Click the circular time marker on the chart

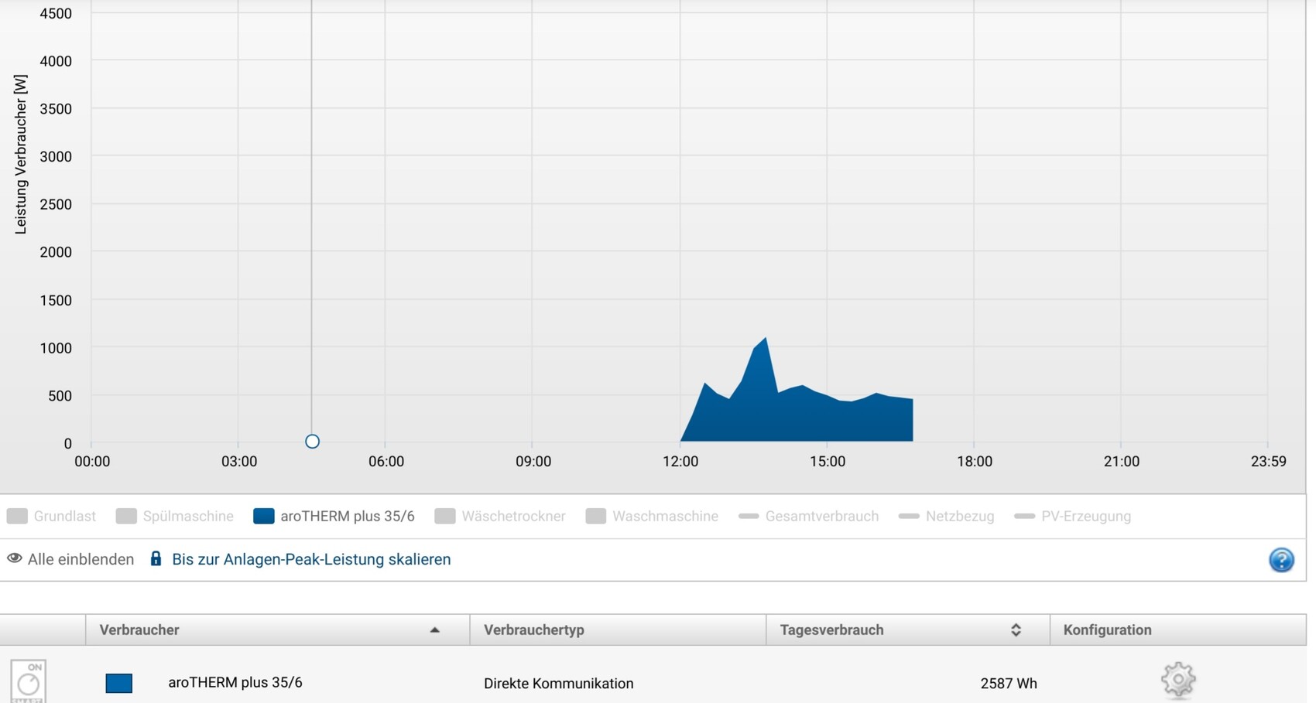point(312,442)
